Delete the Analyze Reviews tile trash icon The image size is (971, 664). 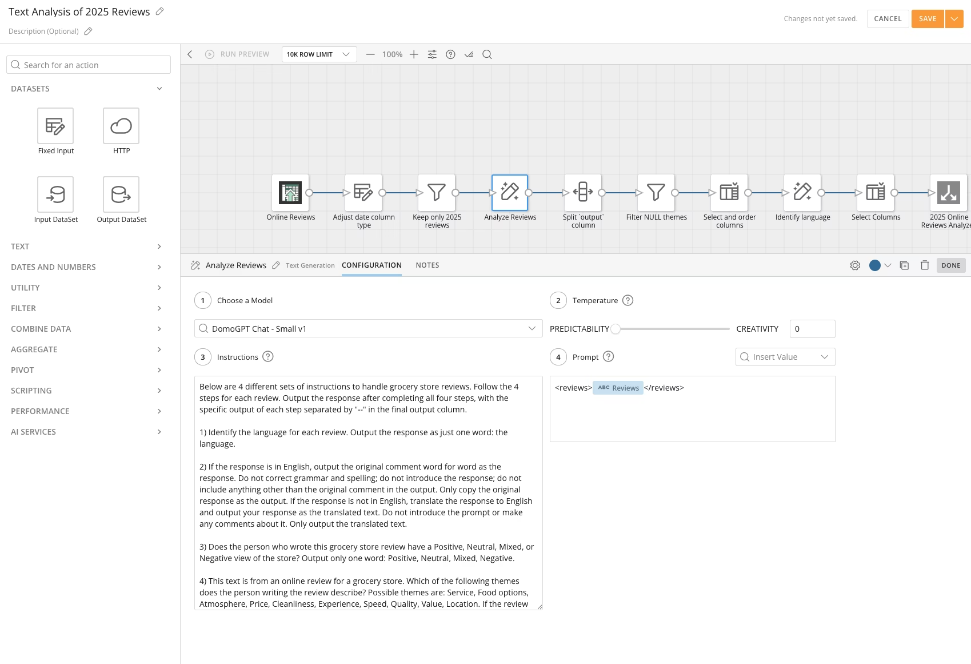tap(925, 265)
